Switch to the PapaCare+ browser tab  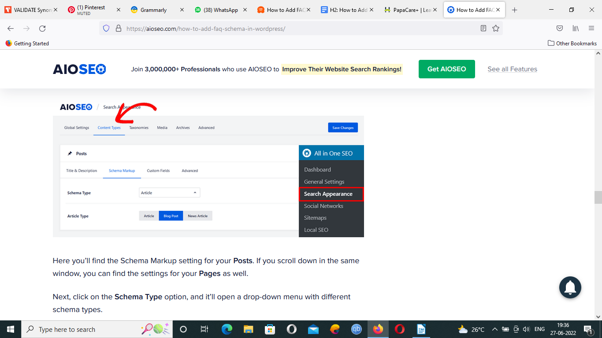(x=408, y=10)
